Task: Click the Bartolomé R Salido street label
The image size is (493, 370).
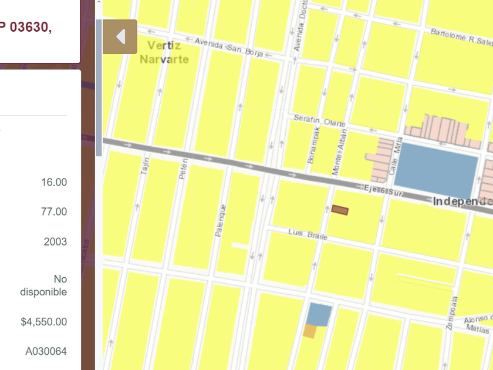Action: 461,37
